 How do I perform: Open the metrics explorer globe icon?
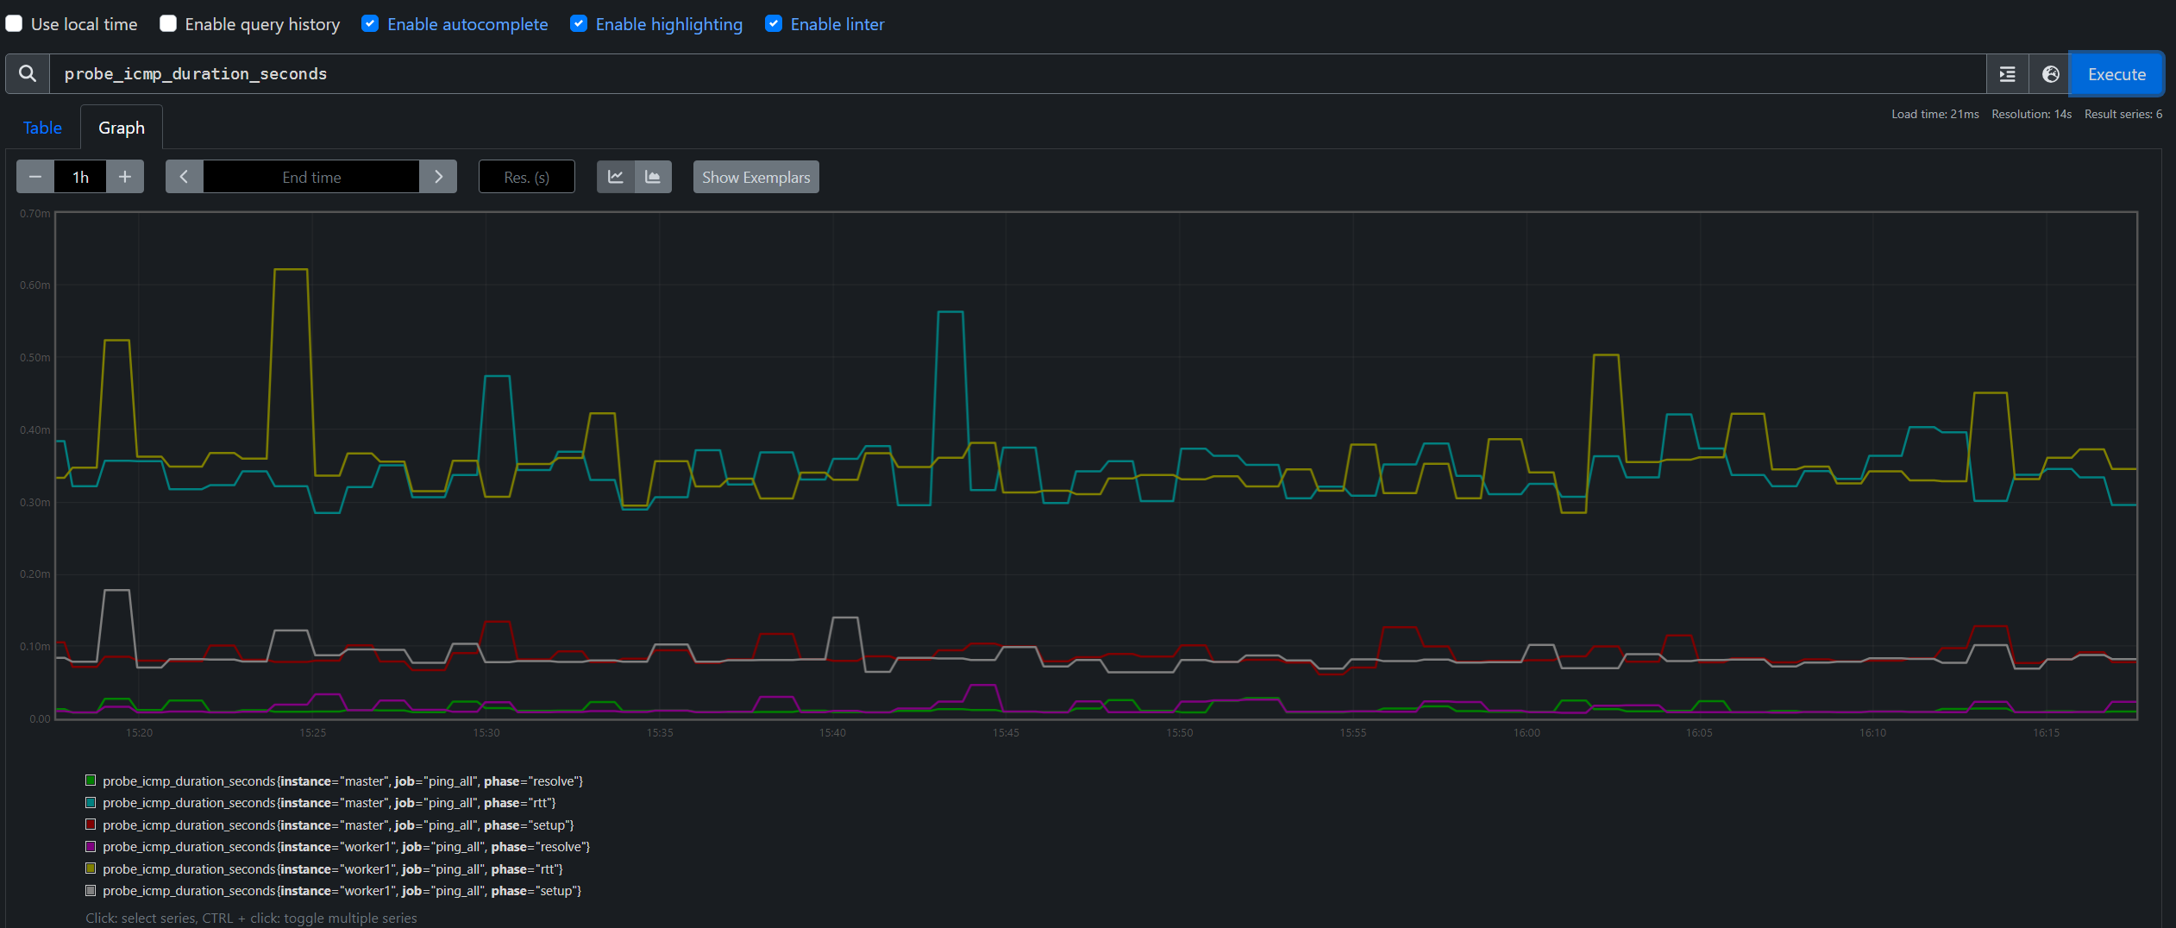tap(2050, 74)
